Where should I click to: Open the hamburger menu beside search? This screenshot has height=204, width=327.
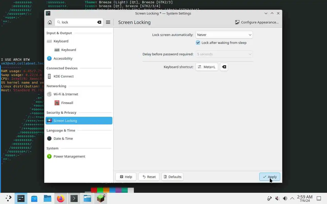[108, 22]
